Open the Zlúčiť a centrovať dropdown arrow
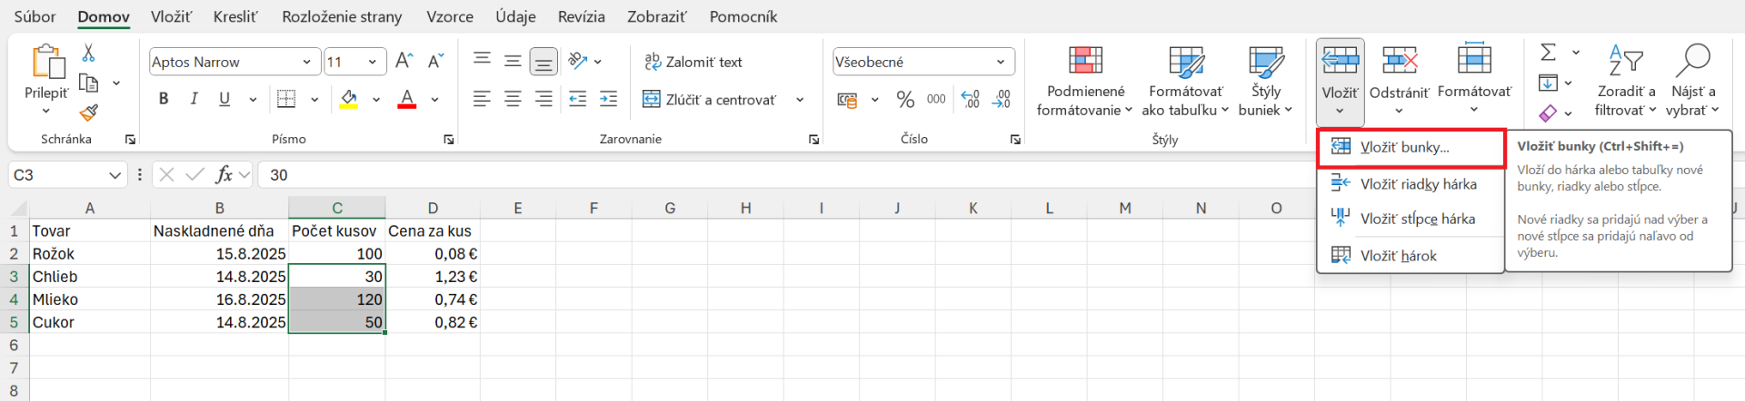Screen dimensions: 1745x401 click(x=800, y=100)
